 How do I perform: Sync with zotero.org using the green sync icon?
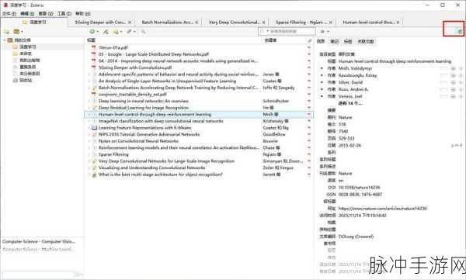coord(460,31)
